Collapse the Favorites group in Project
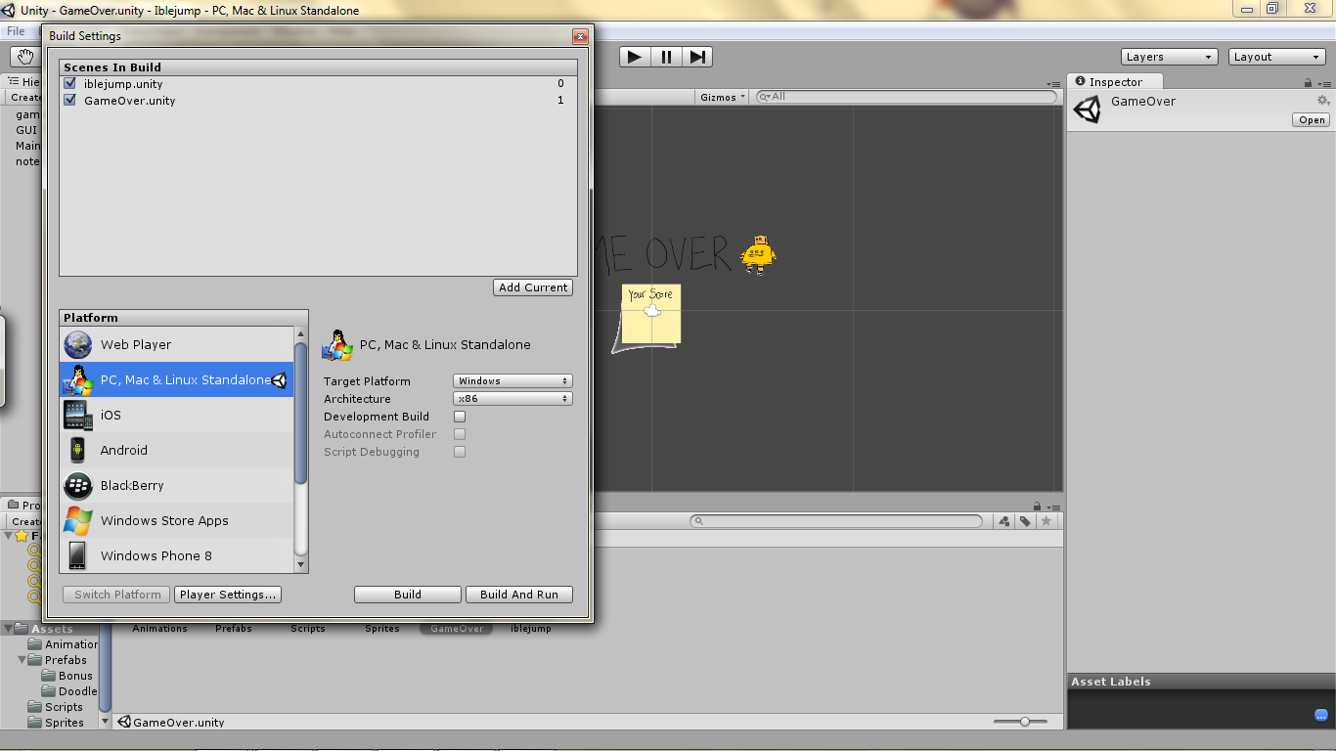Image resolution: width=1336 pixels, height=751 pixels. point(9,536)
